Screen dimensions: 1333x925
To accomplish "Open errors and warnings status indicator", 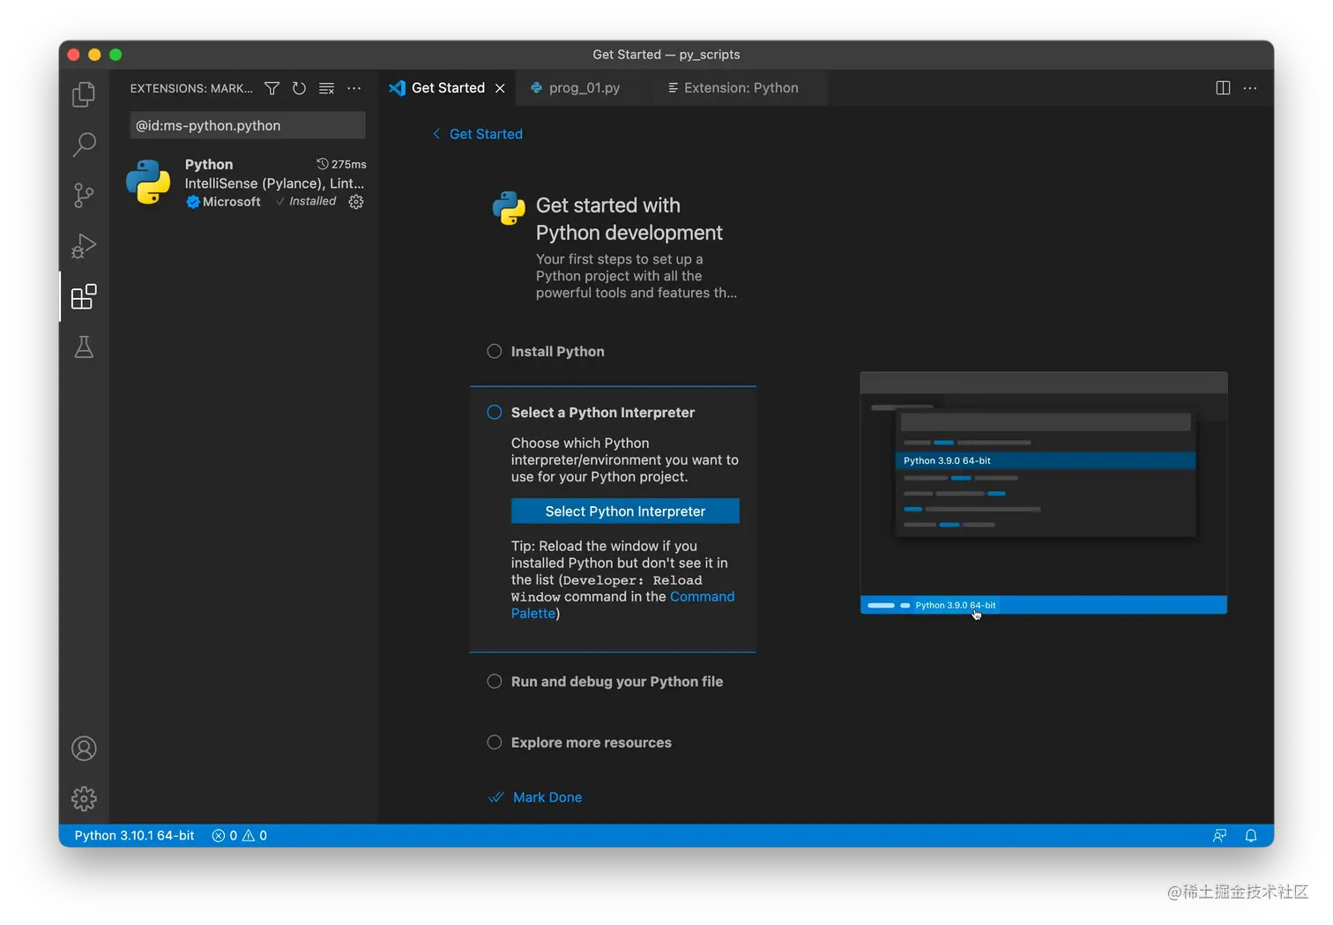I will pos(240,836).
